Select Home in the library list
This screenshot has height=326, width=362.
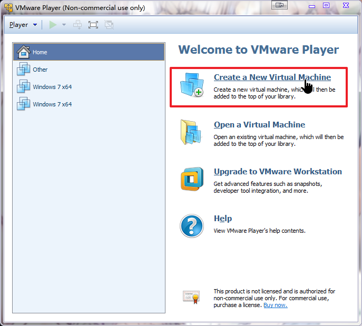point(40,52)
